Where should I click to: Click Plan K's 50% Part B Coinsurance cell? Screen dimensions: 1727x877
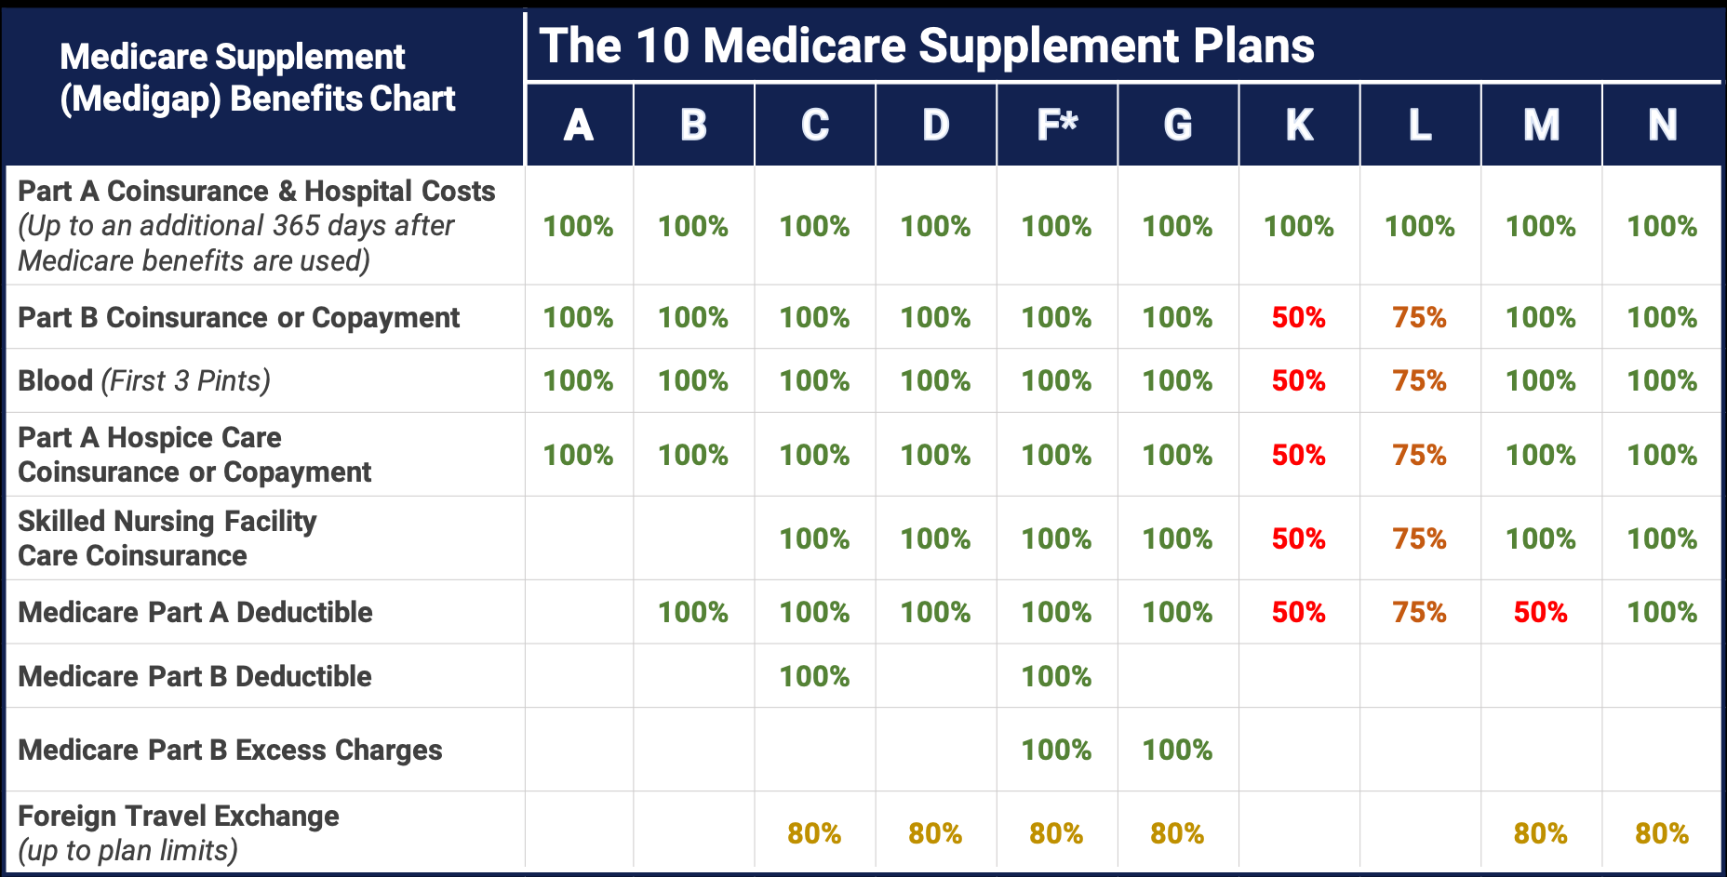(x=1299, y=317)
